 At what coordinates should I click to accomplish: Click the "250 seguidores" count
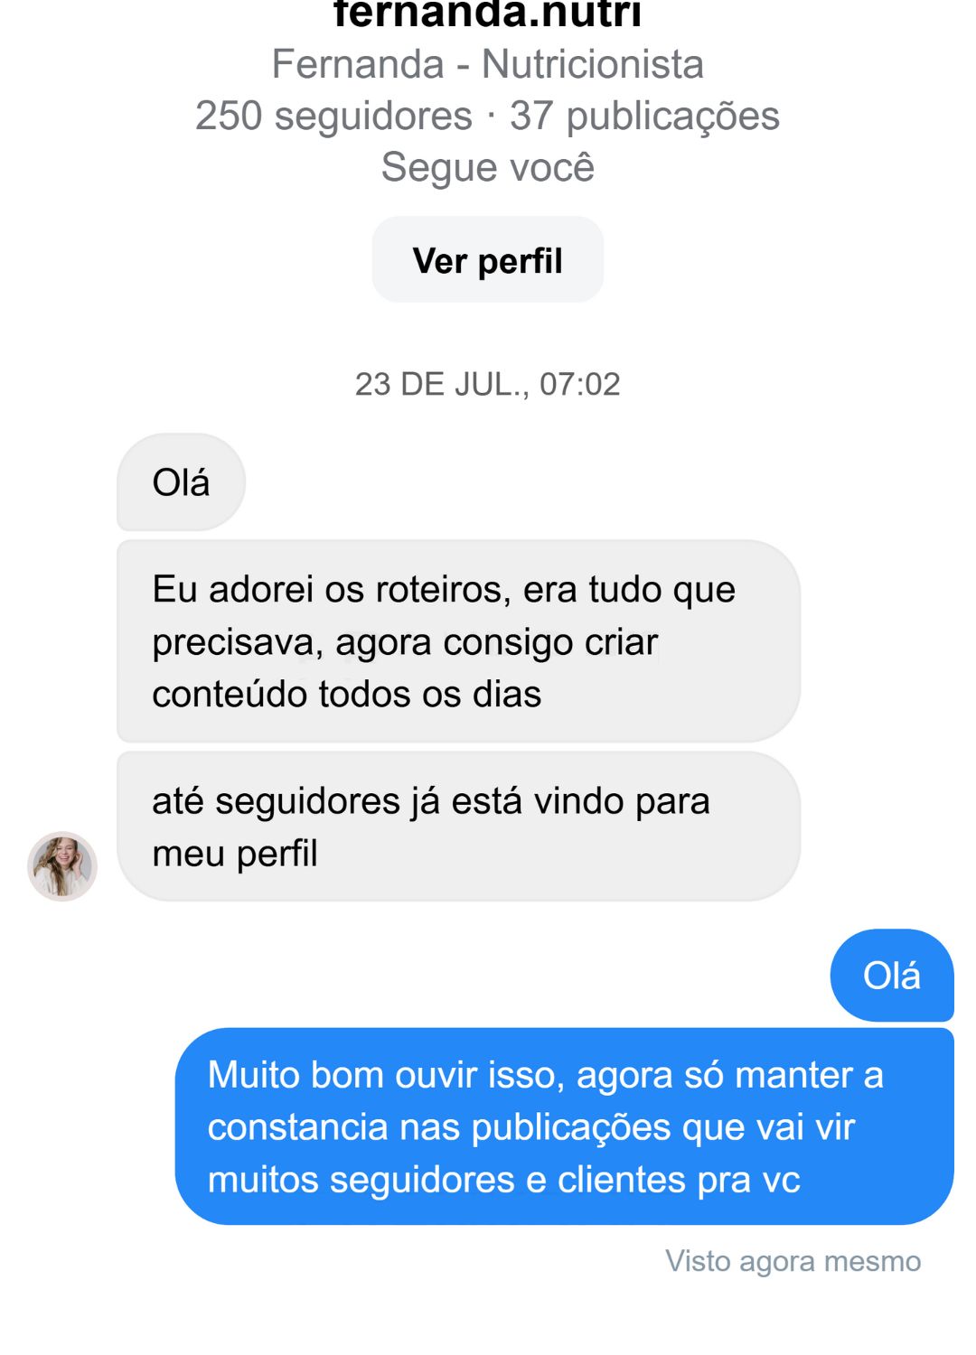[333, 116]
